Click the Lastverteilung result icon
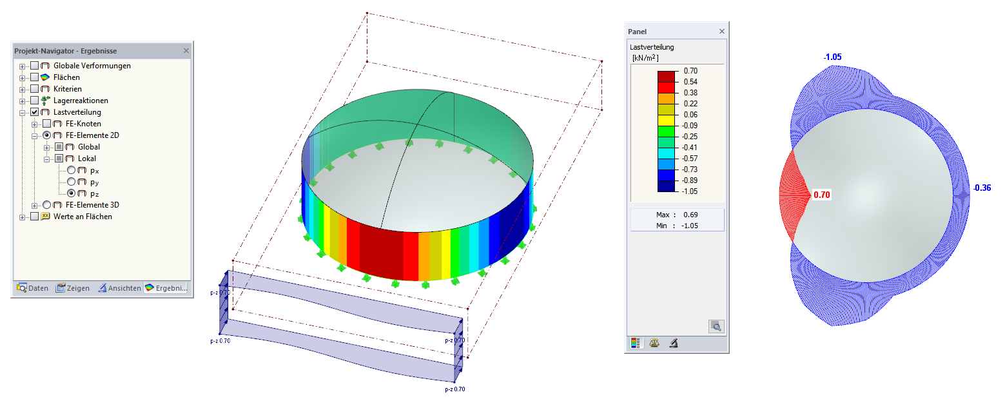The image size is (1005, 399). (x=46, y=112)
